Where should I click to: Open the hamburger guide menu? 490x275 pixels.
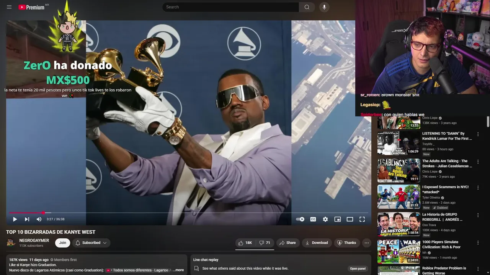(x=9, y=7)
